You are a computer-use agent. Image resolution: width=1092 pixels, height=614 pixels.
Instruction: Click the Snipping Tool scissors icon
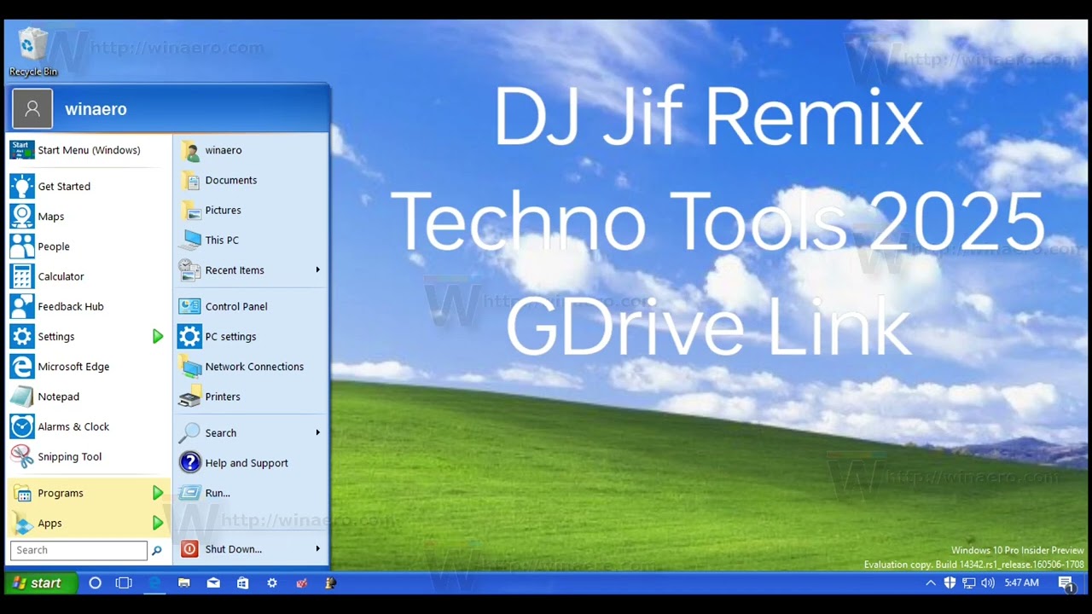[x=22, y=456]
